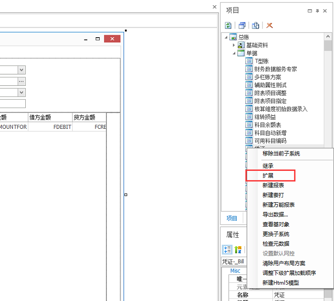Click the red X delete icon in 项目 toolbar
334x301 pixels.
(270, 25)
